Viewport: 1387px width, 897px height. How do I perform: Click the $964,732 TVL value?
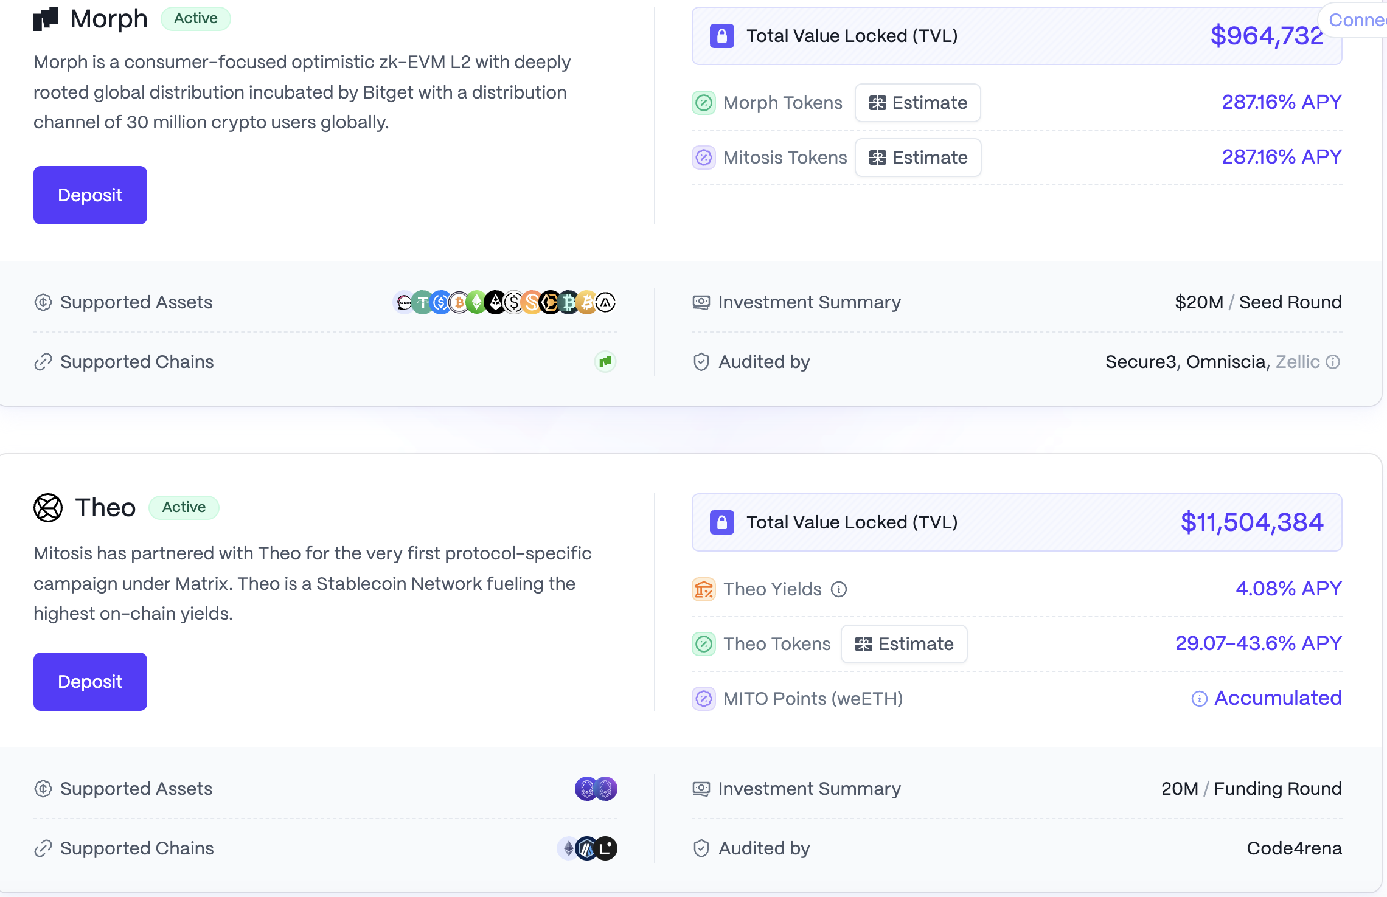click(x=1267, y=36)
